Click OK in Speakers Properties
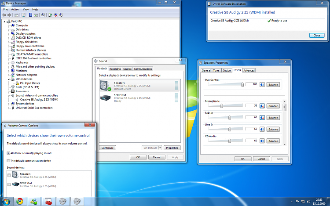 [243, 159]
